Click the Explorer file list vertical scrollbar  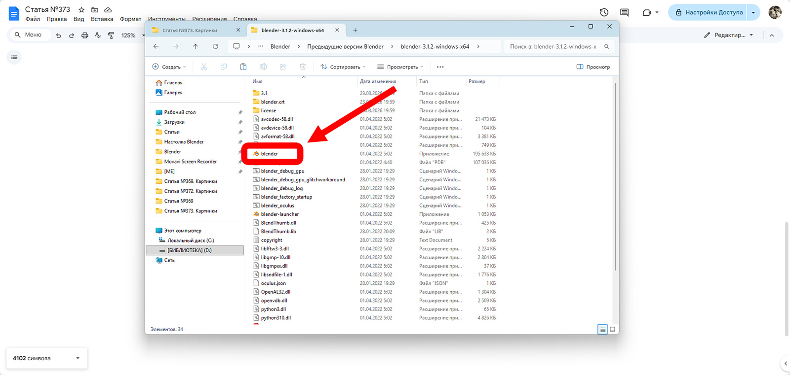coord(615,177)
